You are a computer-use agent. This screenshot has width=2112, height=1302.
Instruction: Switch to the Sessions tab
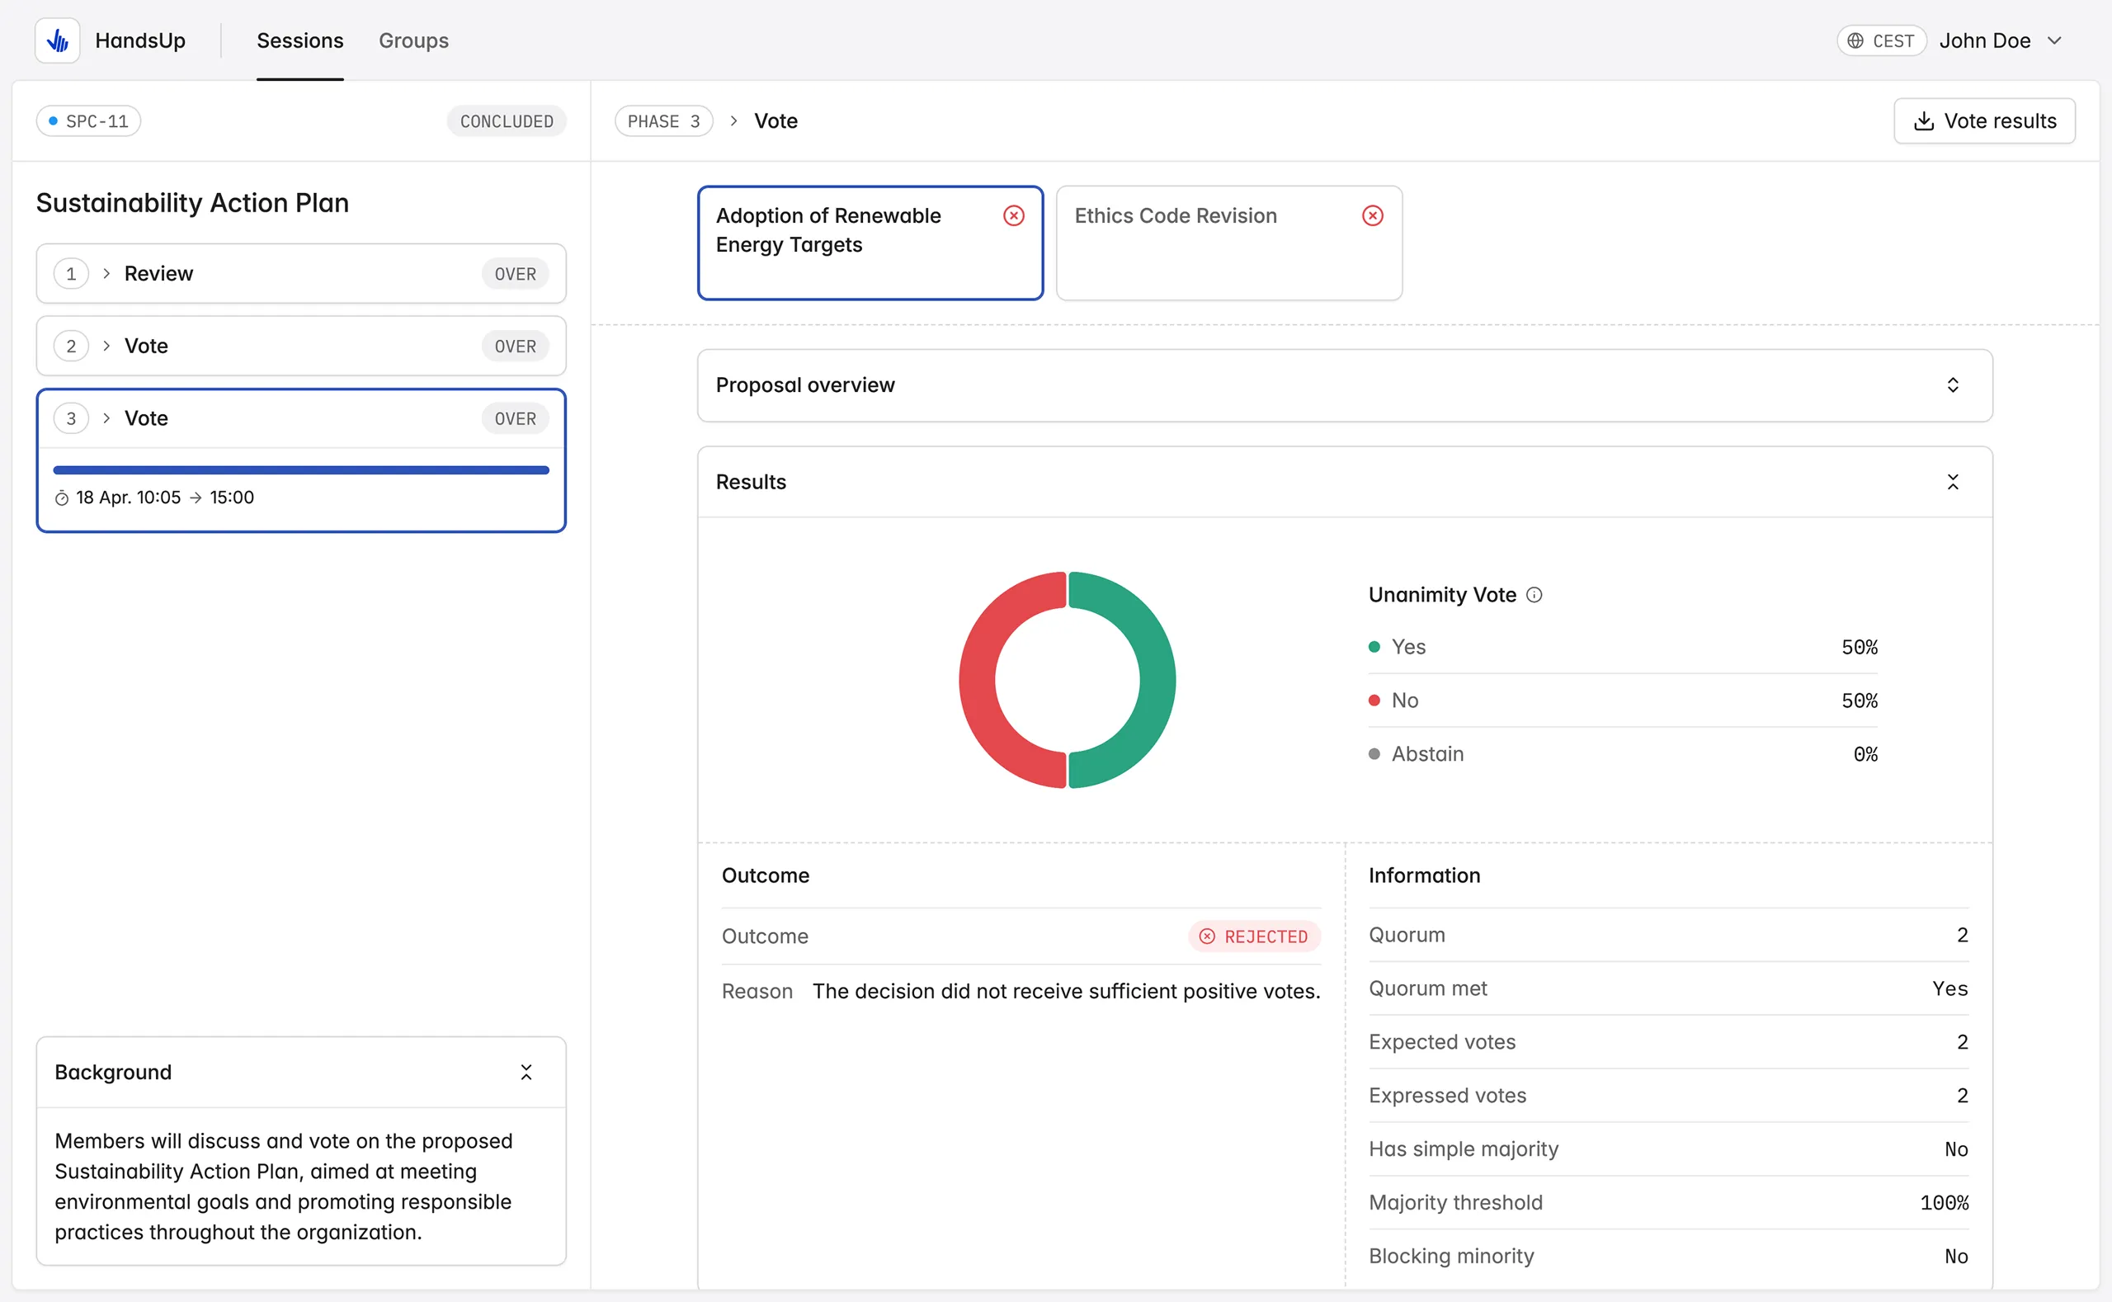[299, 40]
